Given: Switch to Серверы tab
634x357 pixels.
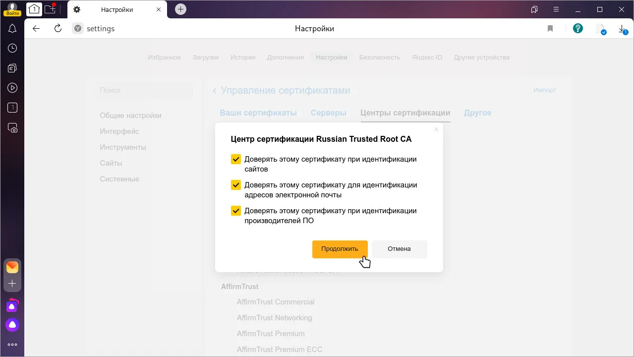Looking at the screenshot, I should coord(329,113).
